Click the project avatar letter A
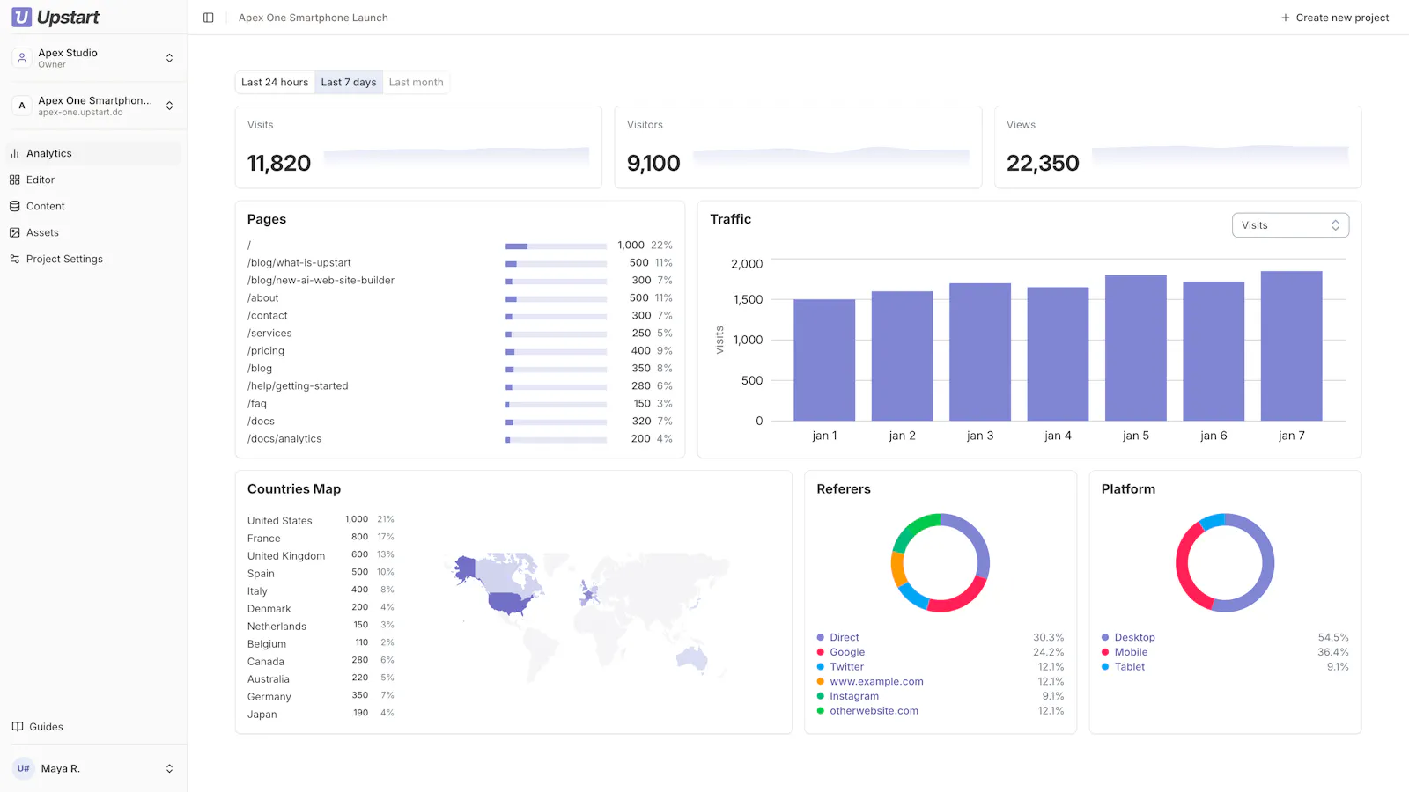The image size is (1409, 792). point(22,106)
